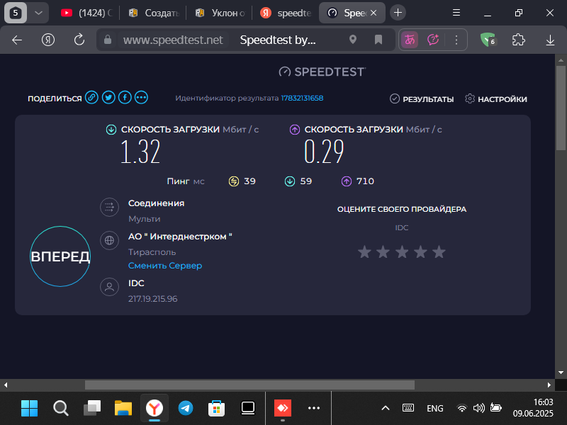Switch to the Yandex speedtest search tab
This screenshot has width=567, height=425.
coord(286,13)
